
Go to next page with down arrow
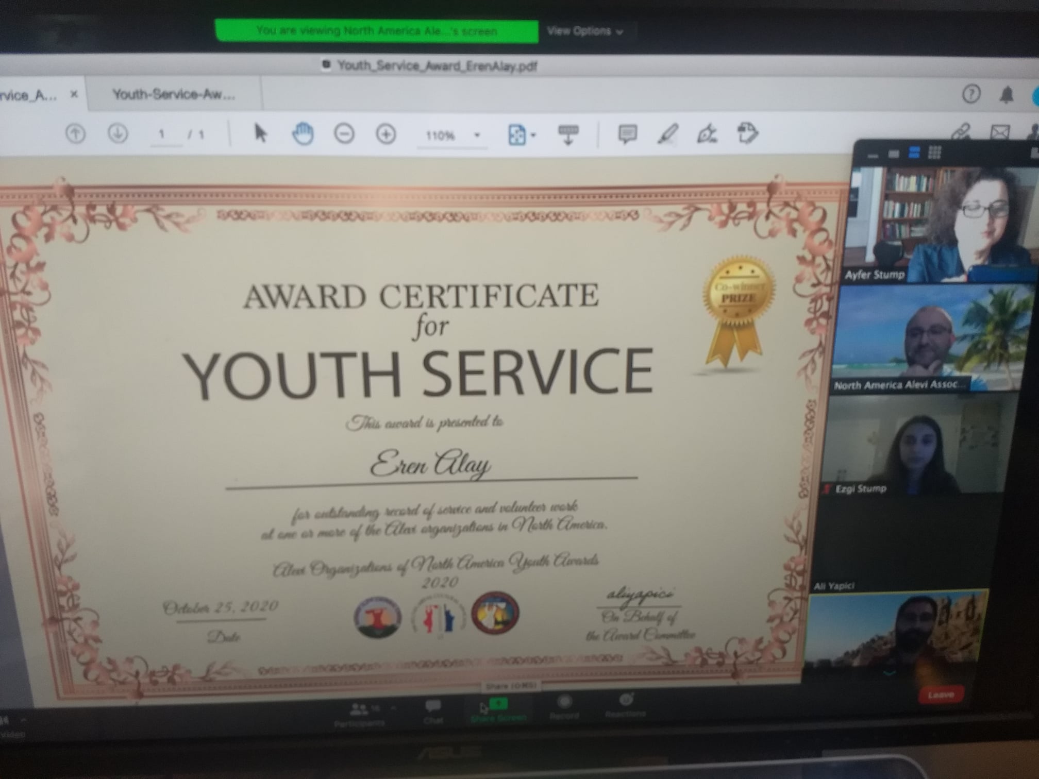(118, 134)
